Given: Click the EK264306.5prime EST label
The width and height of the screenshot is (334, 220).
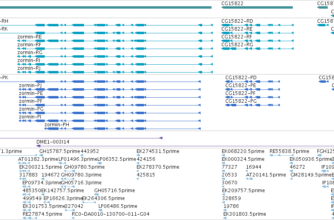Looking at the screenshot, I should pyautogui.click(x=103, y=199).
